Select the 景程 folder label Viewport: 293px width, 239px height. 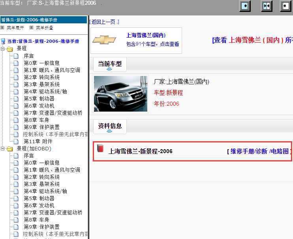click(x=22, y=49)
